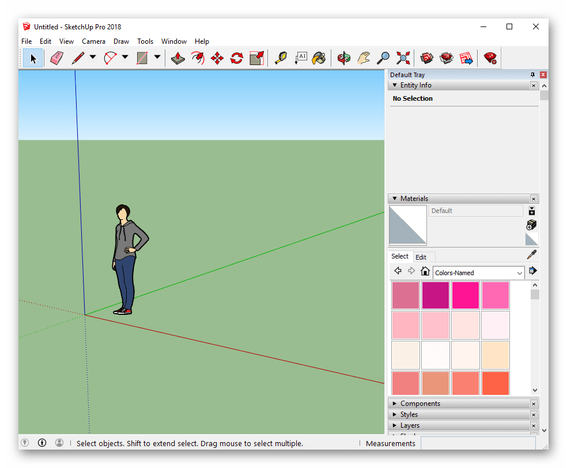Select the Rectangle shape tool

tap(142, 58)
